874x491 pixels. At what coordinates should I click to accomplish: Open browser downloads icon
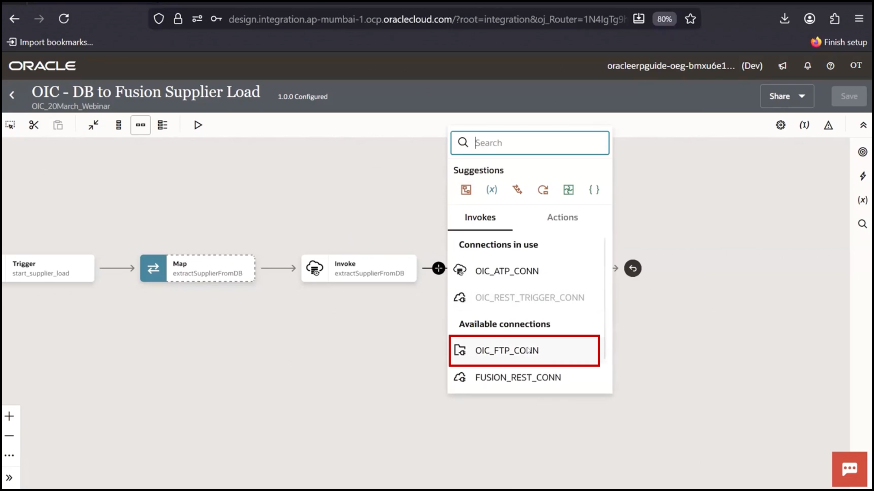point(784,19)
